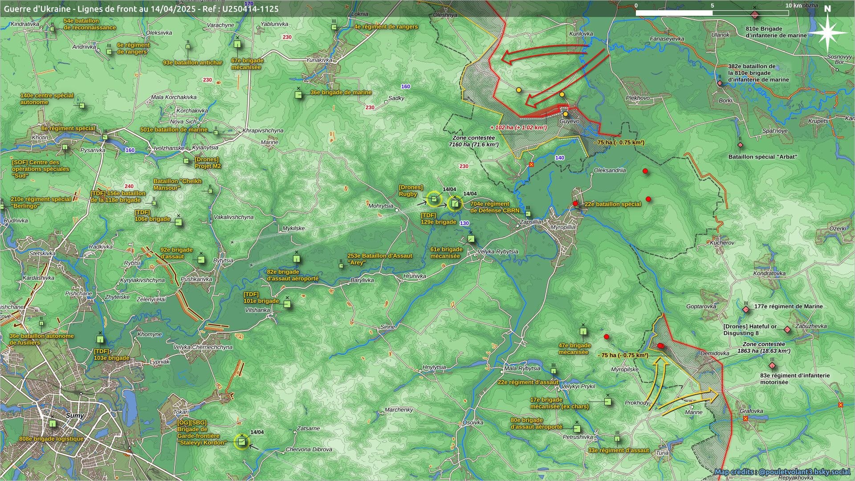855x481 pixels.
Task: Click the orange X marker near Grafovka
Action: pos(745,419)
